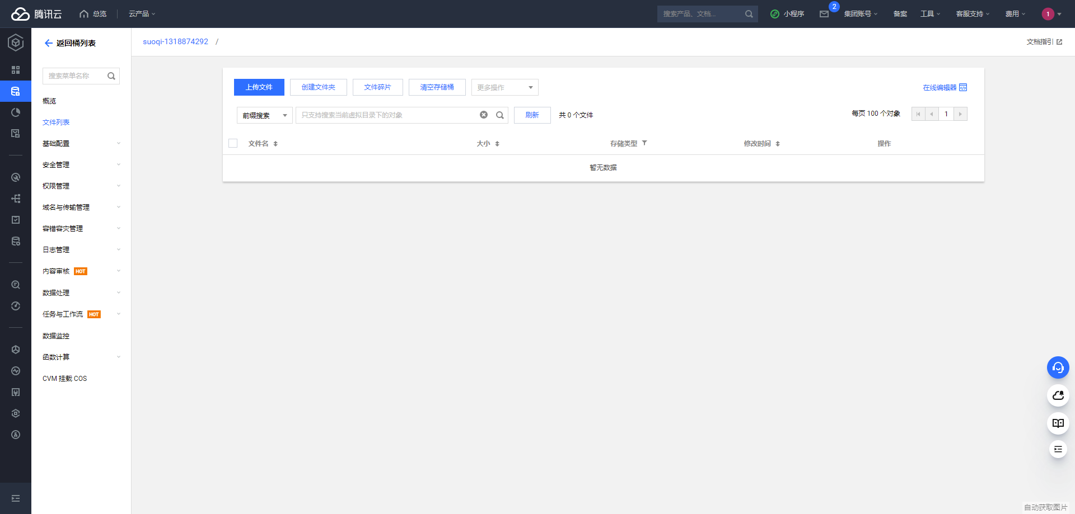This screenshot has height=514, width=1075.
Task: Open the 更多操作 dropdown
Action: coord(504,87)
